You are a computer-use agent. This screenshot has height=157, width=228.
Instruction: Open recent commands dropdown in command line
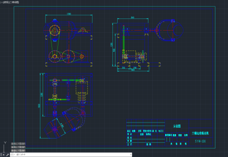[13, 155]
